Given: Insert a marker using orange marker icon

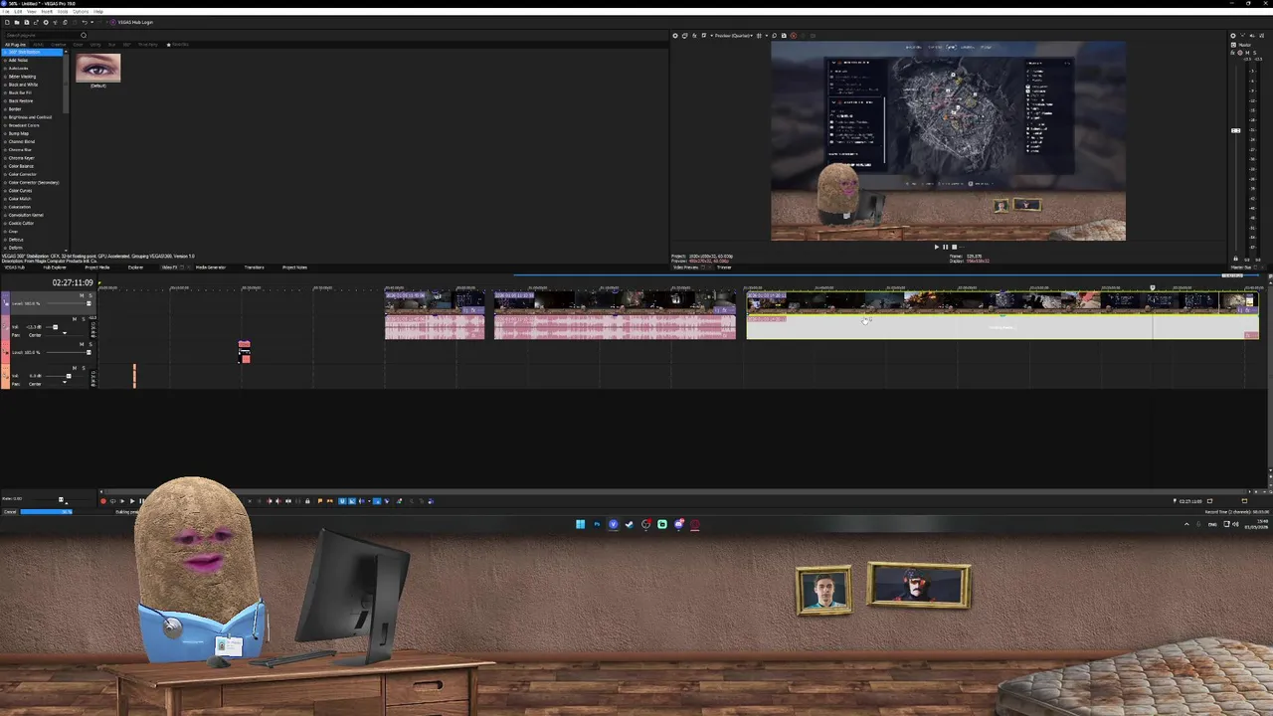Looking at the screenshot, I should click(x=320, y=501).
